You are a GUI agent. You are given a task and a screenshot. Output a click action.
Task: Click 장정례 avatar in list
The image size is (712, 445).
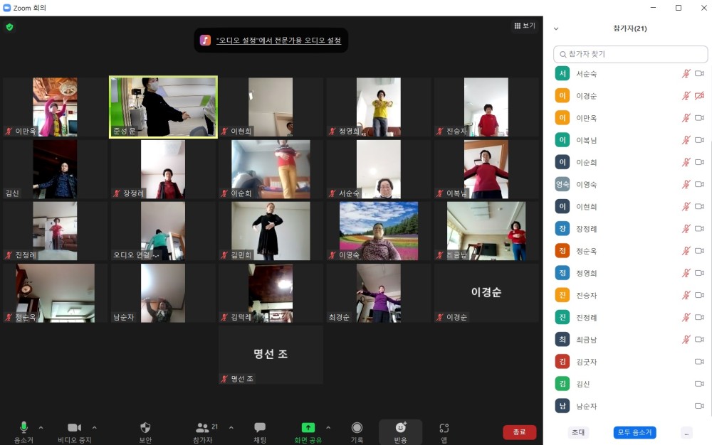pyautogui.click(x=562, y=228)
